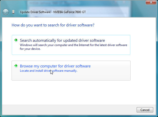Click the heading 'How do you want to search for driver software?'

click(53, 25)
